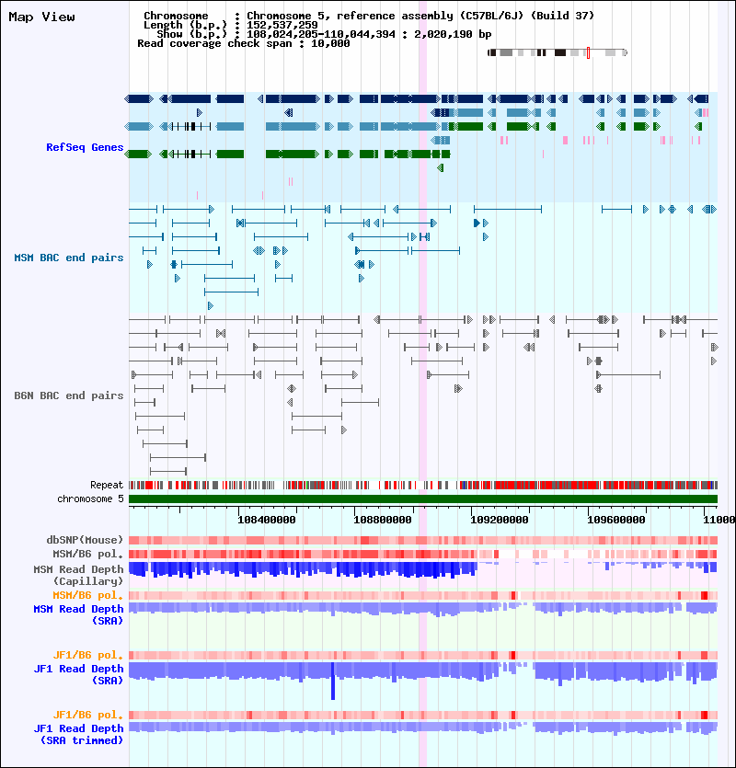736x768 pixels.
Task: Click the B6N BAC end pairs label
Action: (x=69, y=395)
